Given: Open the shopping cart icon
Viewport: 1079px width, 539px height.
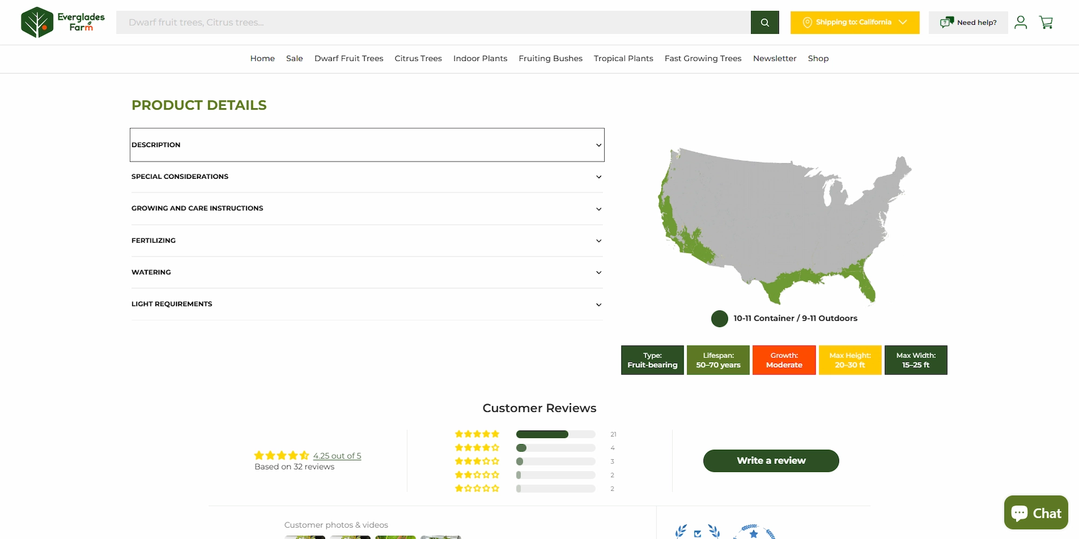Looking at the screenshot, I should click(1046, 23).
